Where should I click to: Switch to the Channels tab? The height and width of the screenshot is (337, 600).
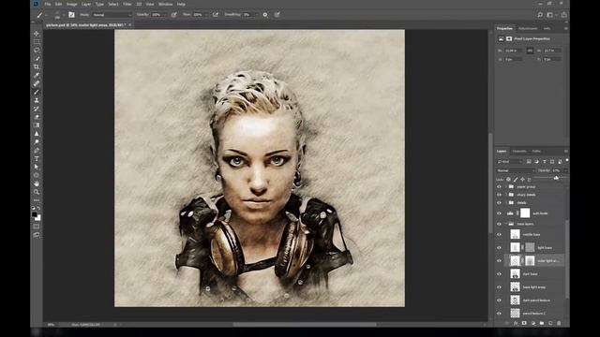click(519, 152)
